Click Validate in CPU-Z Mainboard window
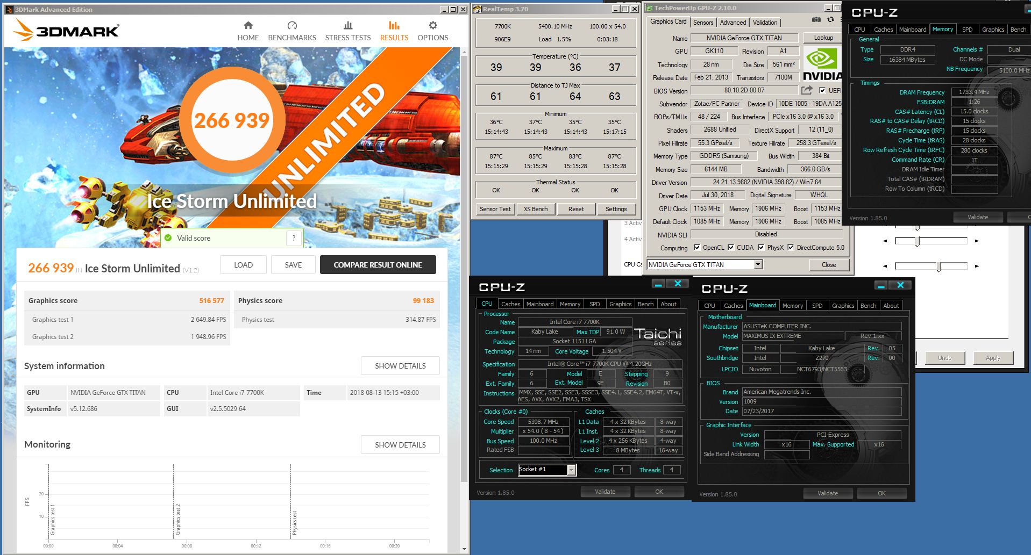Screen dimensions: 1031x555 828,493
